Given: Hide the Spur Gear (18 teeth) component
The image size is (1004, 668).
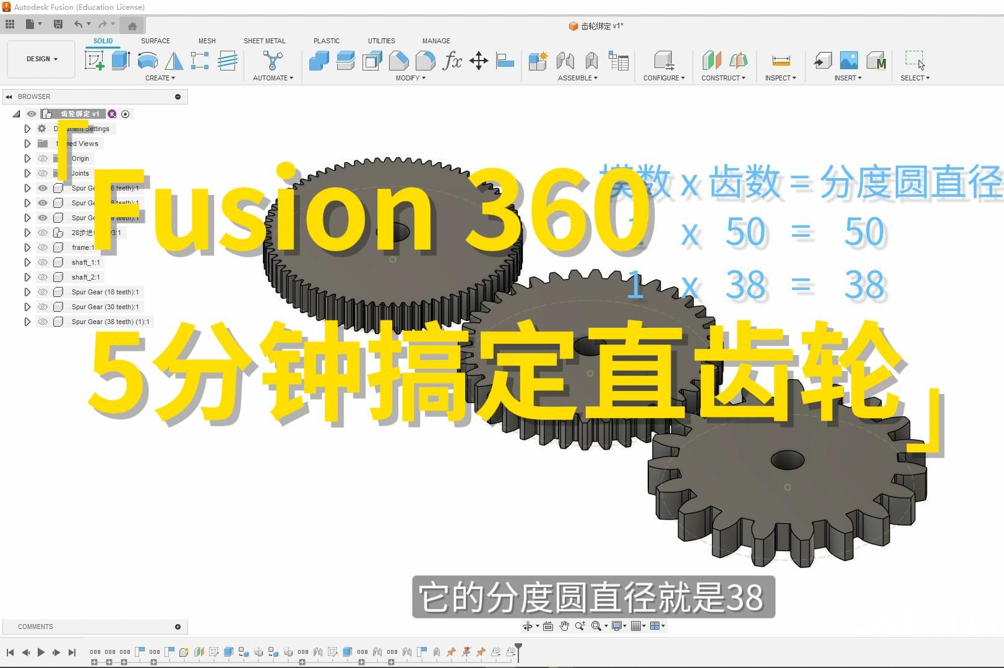Looking at the screenshot, I should click(x=42, y=291).
